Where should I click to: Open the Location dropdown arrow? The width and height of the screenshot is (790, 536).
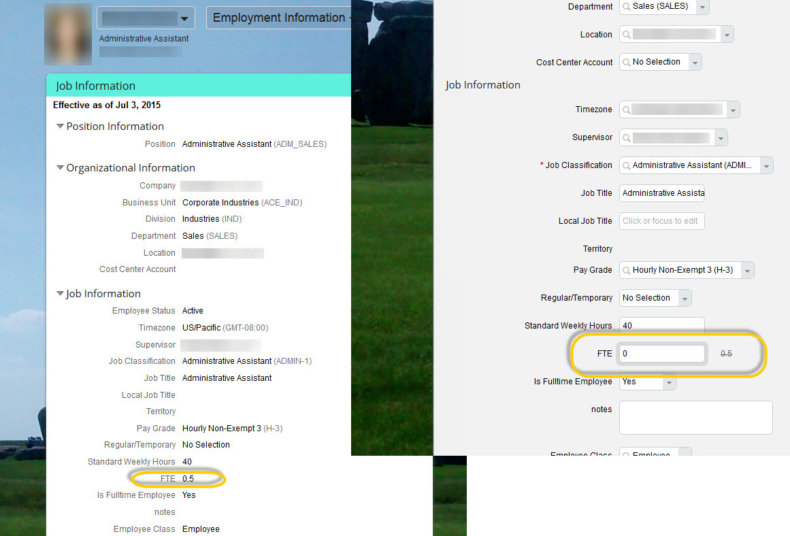[x=727, y=35]
